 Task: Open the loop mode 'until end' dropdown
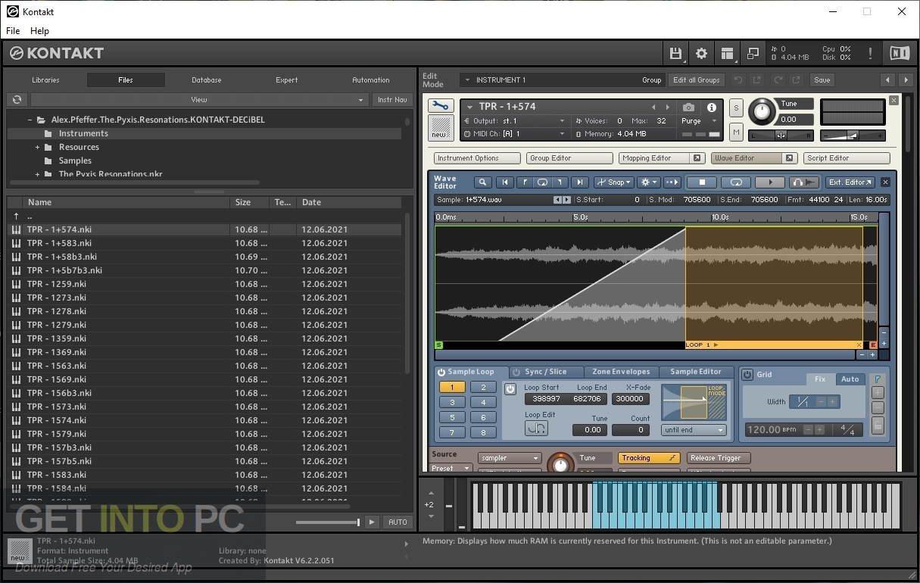pos(694,430)
